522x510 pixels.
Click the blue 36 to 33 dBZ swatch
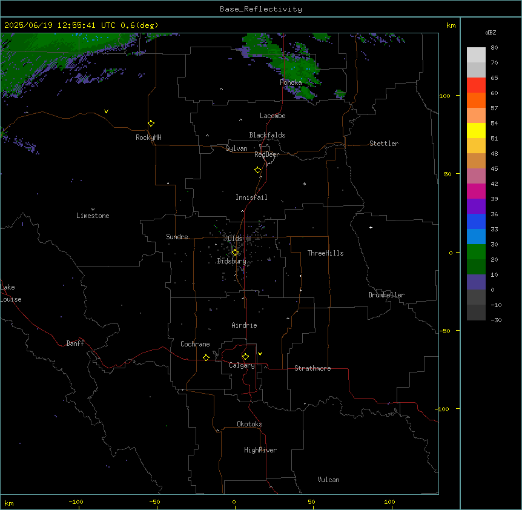pos(476,221)
